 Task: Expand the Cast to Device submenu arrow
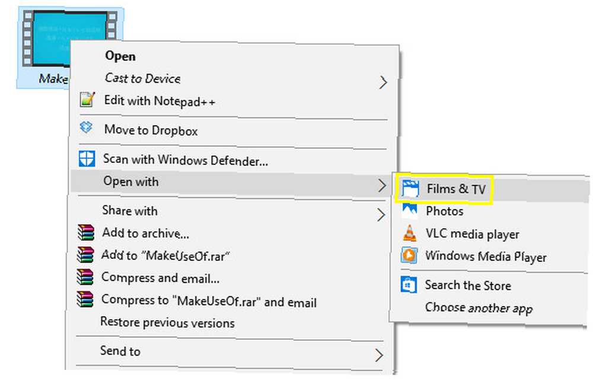[383, 82]
